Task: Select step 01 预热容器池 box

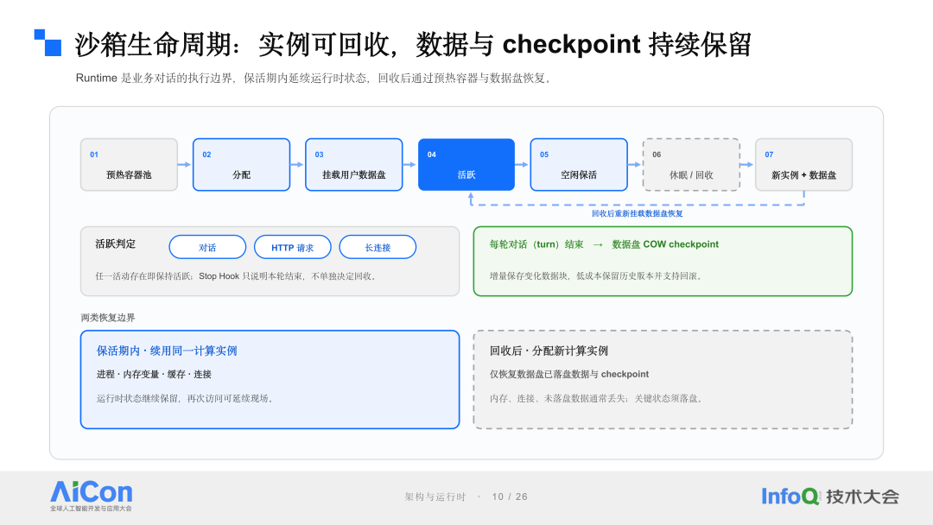Action: [129, 165]
